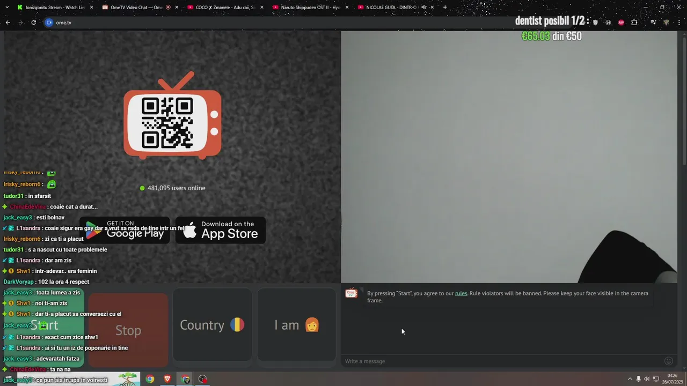Screen dimensions: 687x386
Task: Switch to the COCO X Zmanele YouTube tab
Action: coord(224,8)
